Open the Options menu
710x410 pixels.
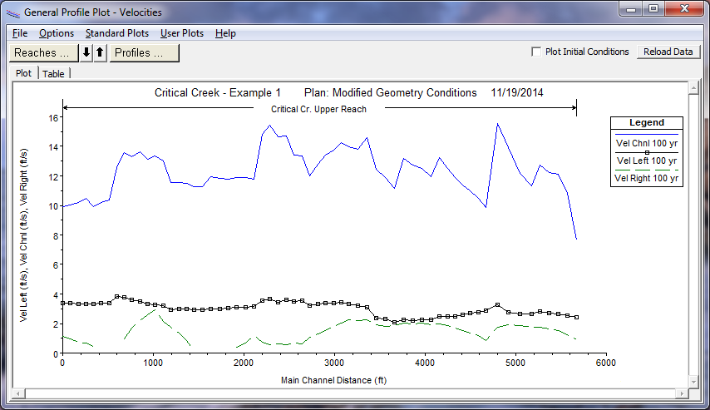57,33
